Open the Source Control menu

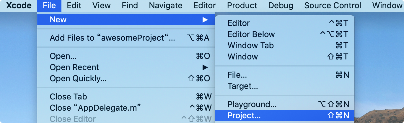coord(333,6)
